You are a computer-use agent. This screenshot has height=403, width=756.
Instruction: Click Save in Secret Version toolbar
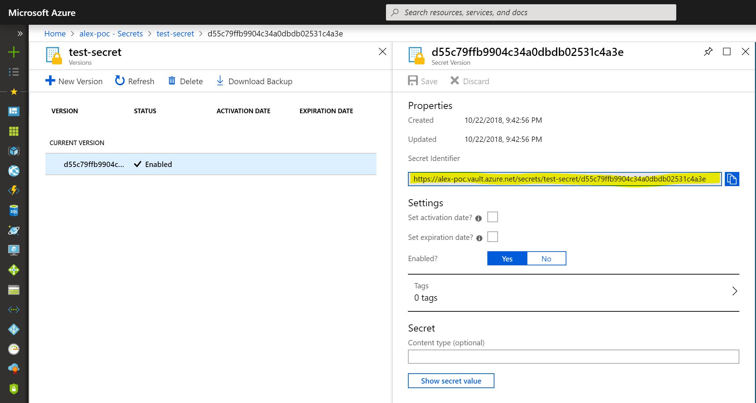click(422, 81)
